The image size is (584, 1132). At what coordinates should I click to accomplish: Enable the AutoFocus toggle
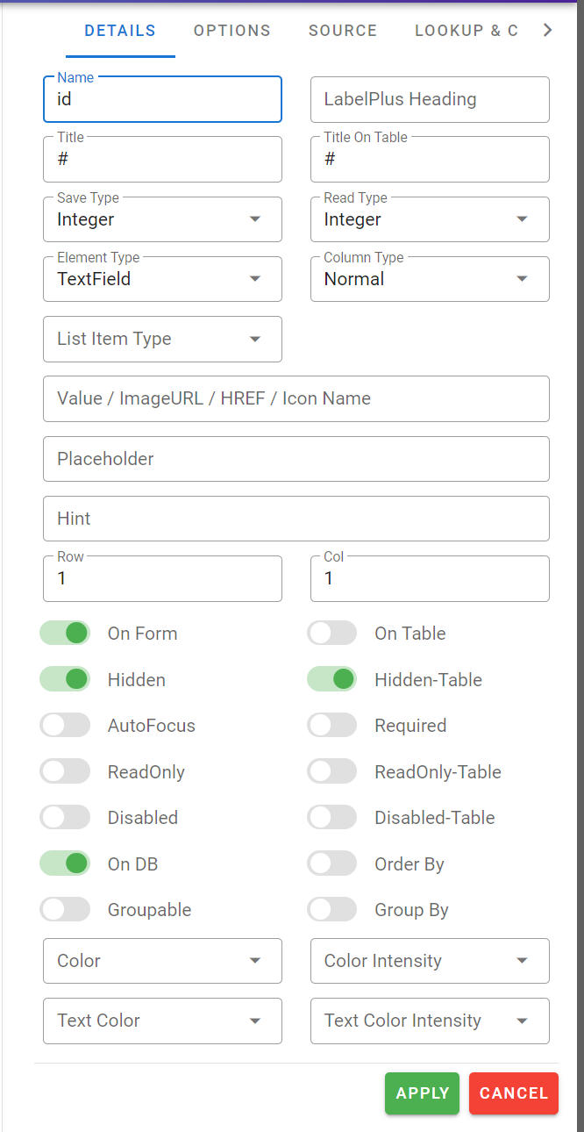[66, 725]
